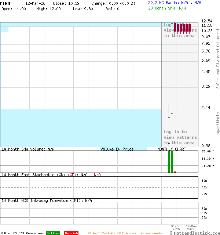
Task: Click the PTNM ticker symbol
Action: tap(5, 3)
